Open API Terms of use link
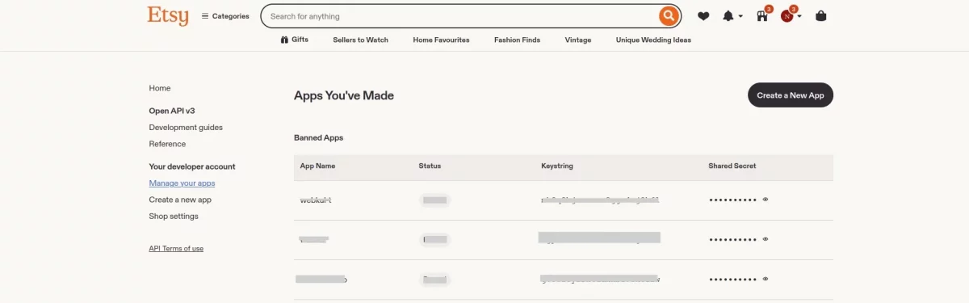The image size is (969, 303). [x=176, y=249]
